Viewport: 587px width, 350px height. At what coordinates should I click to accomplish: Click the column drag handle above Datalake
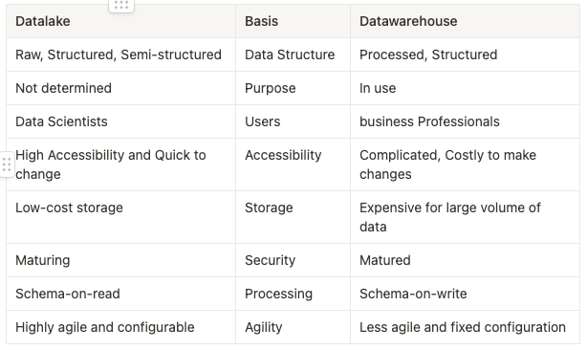120,5
